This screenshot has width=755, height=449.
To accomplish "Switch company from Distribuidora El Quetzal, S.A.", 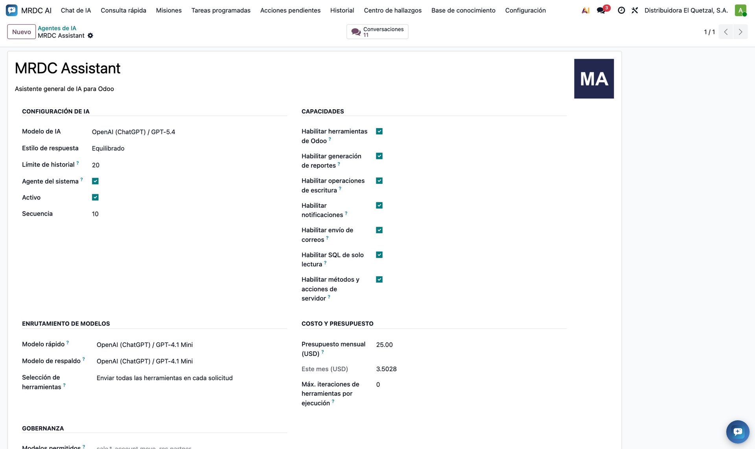I will coord(686,11).
